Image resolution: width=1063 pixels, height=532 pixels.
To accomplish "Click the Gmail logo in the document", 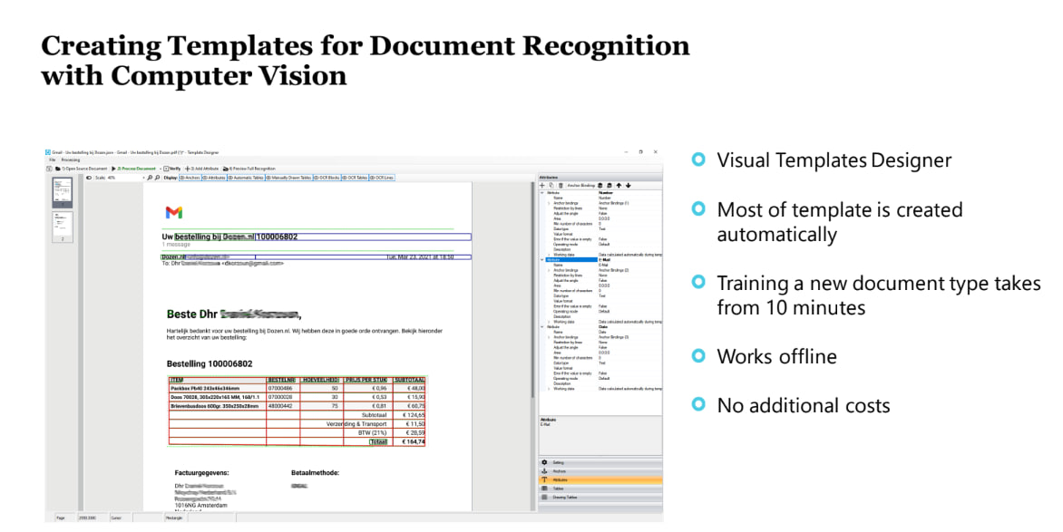I will pos(174,212).
